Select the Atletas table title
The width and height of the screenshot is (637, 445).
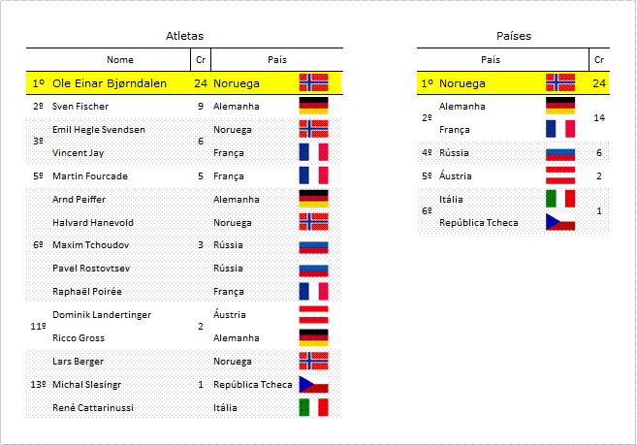pyautogui.click(x=184, y=36)
